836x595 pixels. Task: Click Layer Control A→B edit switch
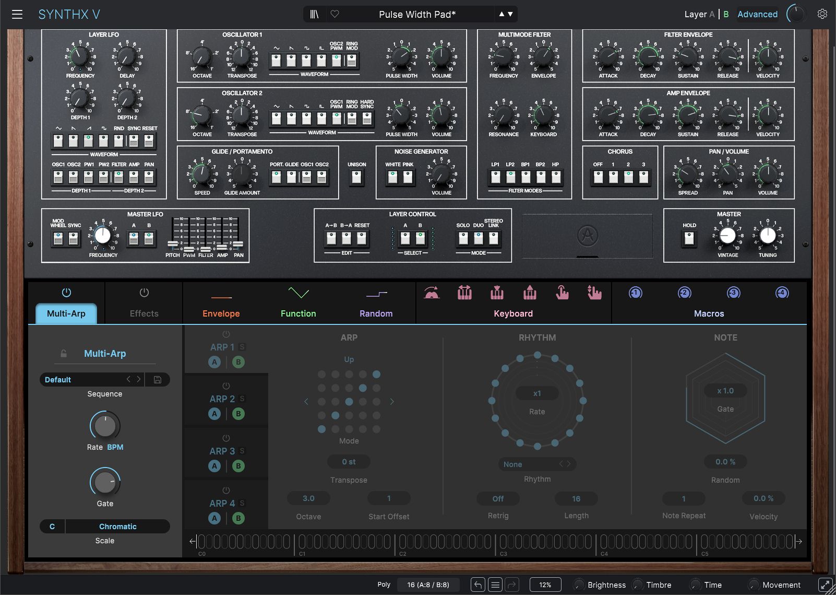click(x=331, y=239)
